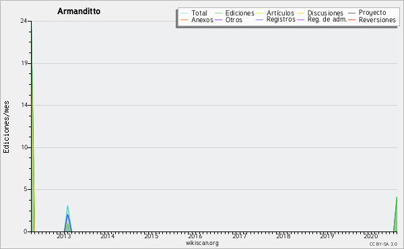The height and width of the screenshot is (249, 404).
Task: Click the Ediciones/mes axis title
Action: pyautogui.click(x=6, y=127)
